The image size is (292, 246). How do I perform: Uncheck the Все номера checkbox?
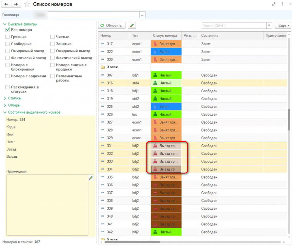pos(8,30)
